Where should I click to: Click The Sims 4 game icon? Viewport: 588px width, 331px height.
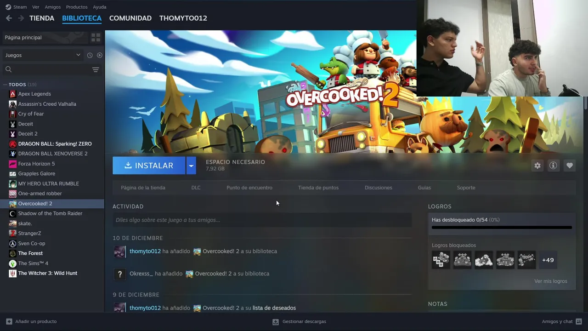tap(13, 263)
